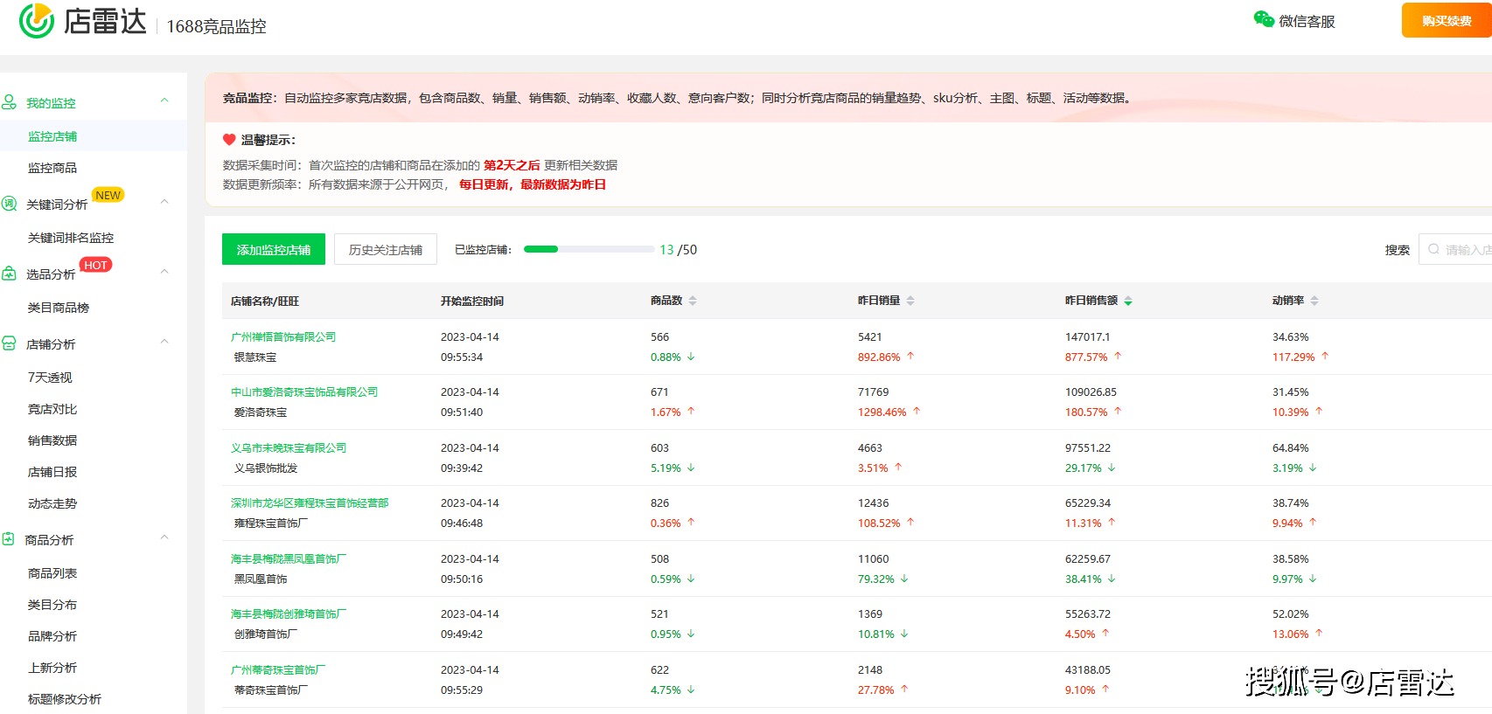Click sales amount 147017.1 cell
Viewport: 1492px width, 714px height.
[1087, 336]
